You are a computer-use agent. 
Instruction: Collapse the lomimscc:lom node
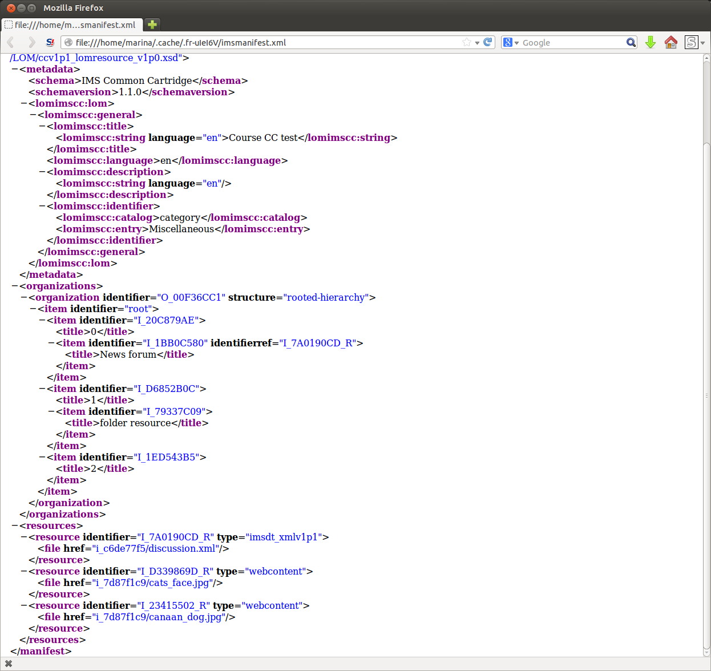(24, 103)
